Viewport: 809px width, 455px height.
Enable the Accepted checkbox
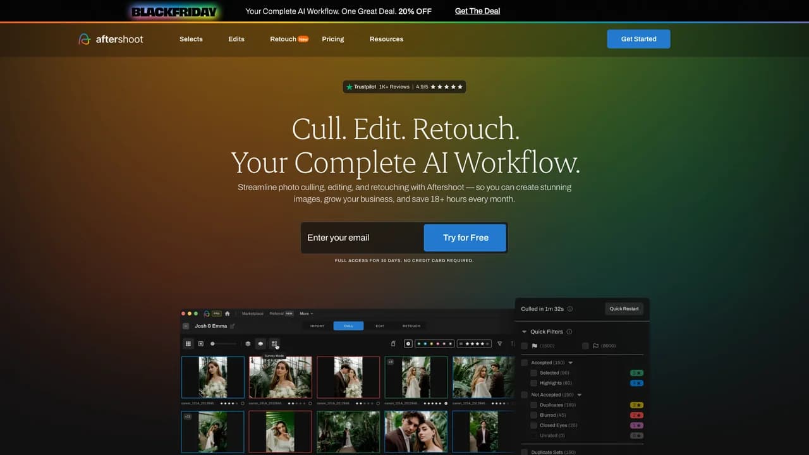coord(524,363)
